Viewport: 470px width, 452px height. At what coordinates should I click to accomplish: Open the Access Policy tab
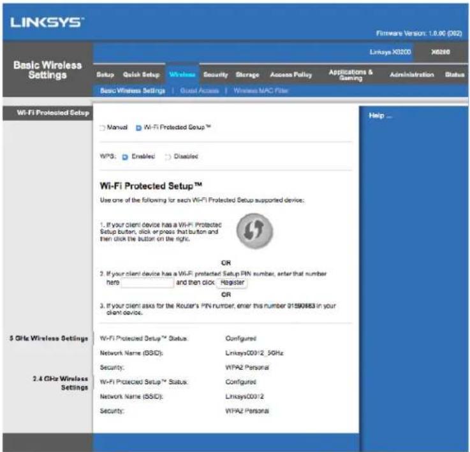pos(291,74)
